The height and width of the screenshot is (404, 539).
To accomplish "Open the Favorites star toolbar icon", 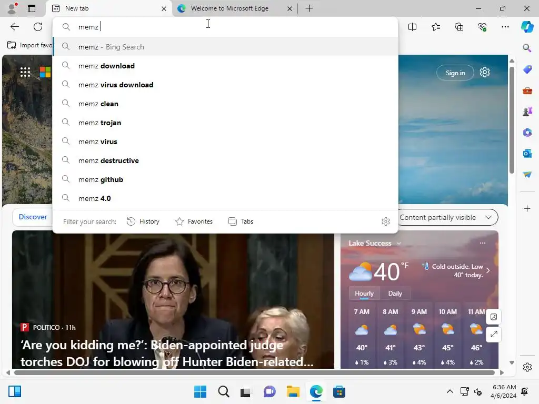I will click(435, 27).
